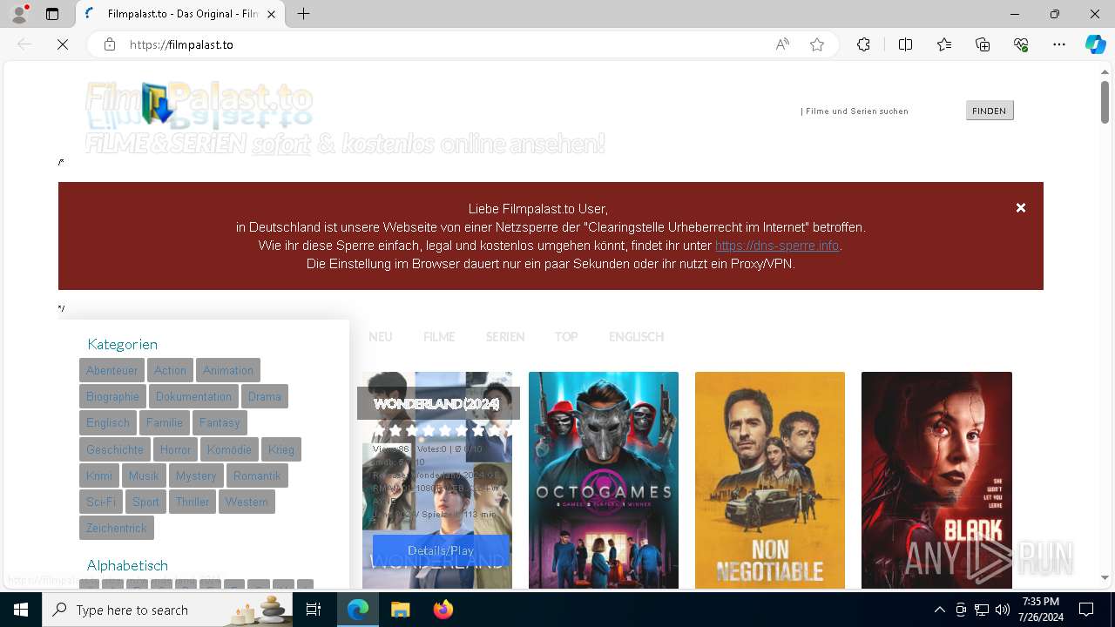Open the Windows Start menu
The height and width of the screenshot is (627, 1115).
pos(21,610)
